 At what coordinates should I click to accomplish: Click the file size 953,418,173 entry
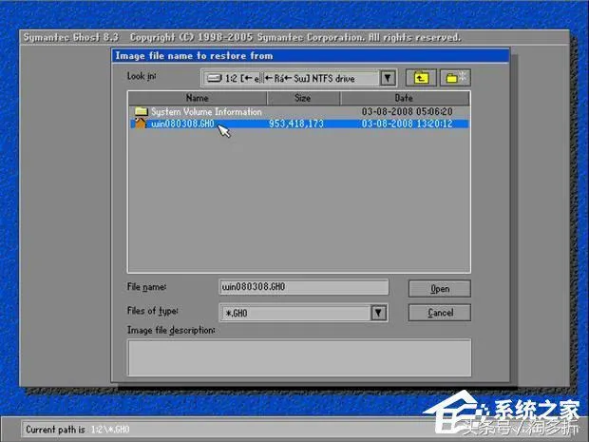296,124
